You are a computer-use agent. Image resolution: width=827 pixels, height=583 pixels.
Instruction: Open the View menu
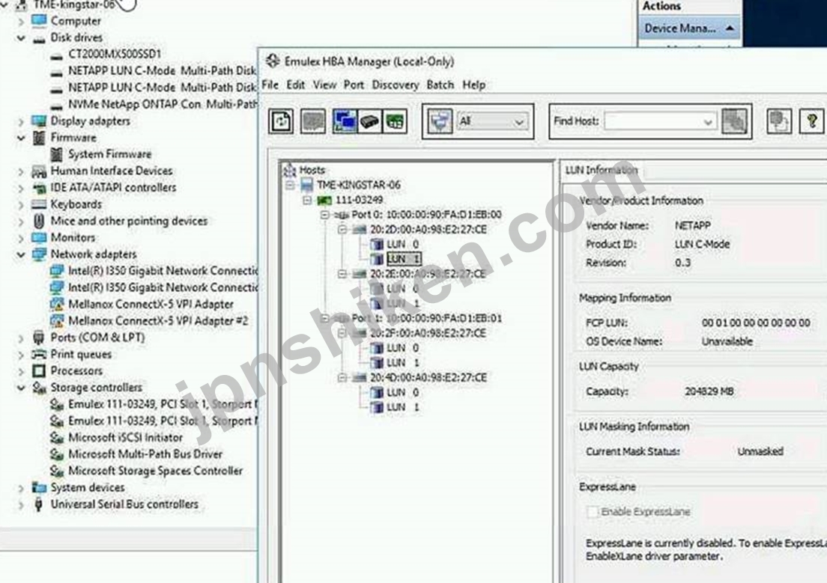pyautogui.click(x=324, y=85)
